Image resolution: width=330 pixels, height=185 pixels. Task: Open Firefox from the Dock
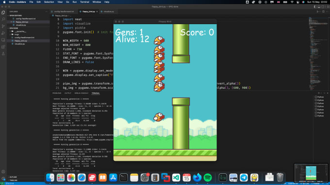[197, 178]
